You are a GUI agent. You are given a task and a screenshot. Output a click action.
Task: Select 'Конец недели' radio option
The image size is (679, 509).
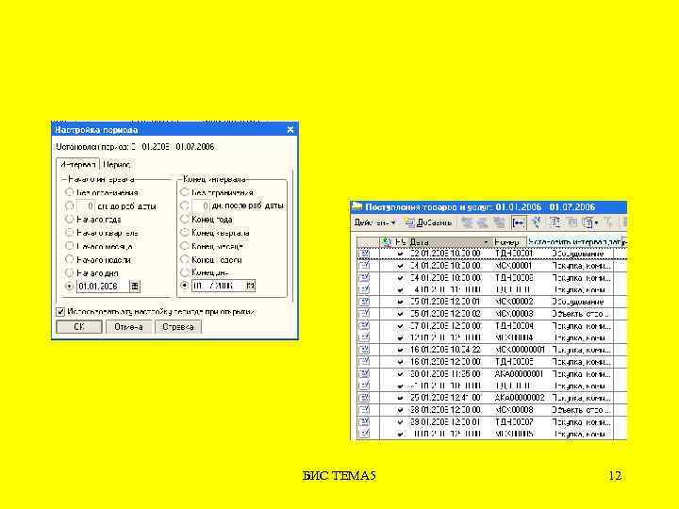185,259
